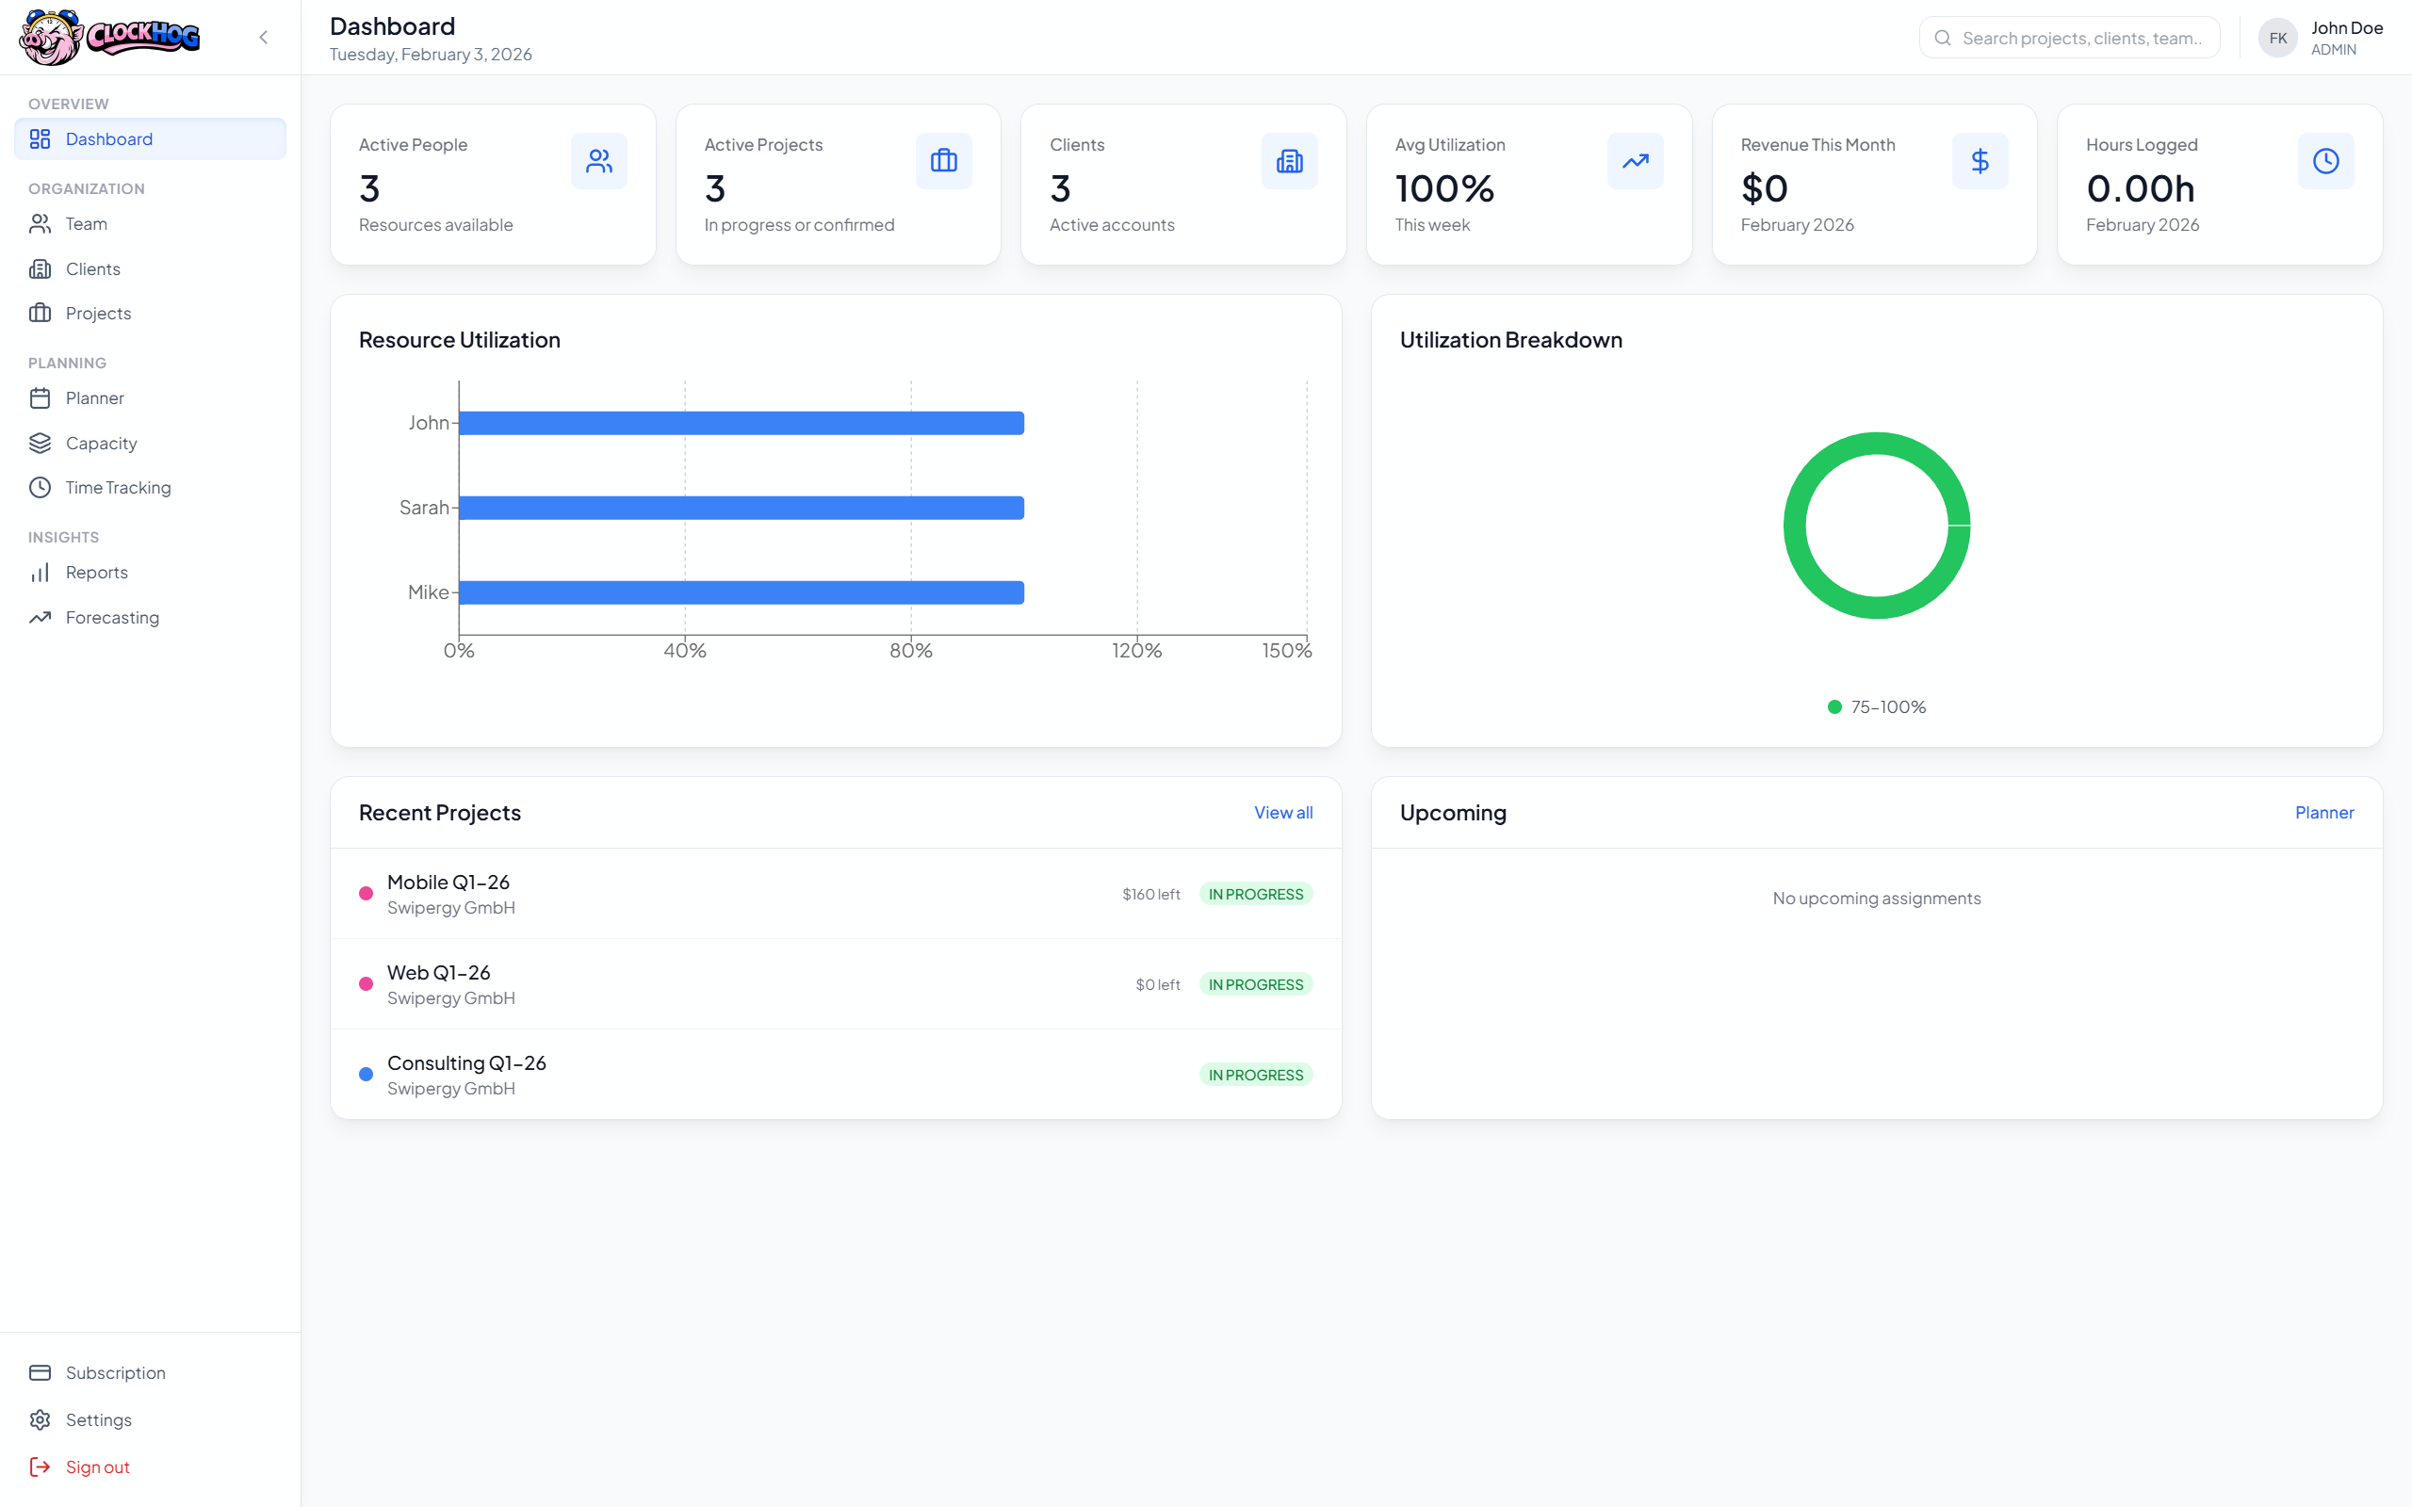Click the search magnifier icon

pyautogui.click(x=1943, y=37)
